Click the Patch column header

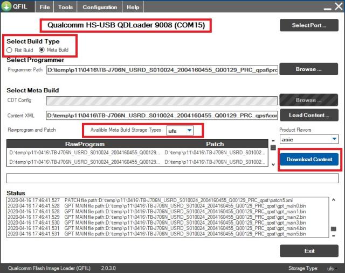click(215, 144)
